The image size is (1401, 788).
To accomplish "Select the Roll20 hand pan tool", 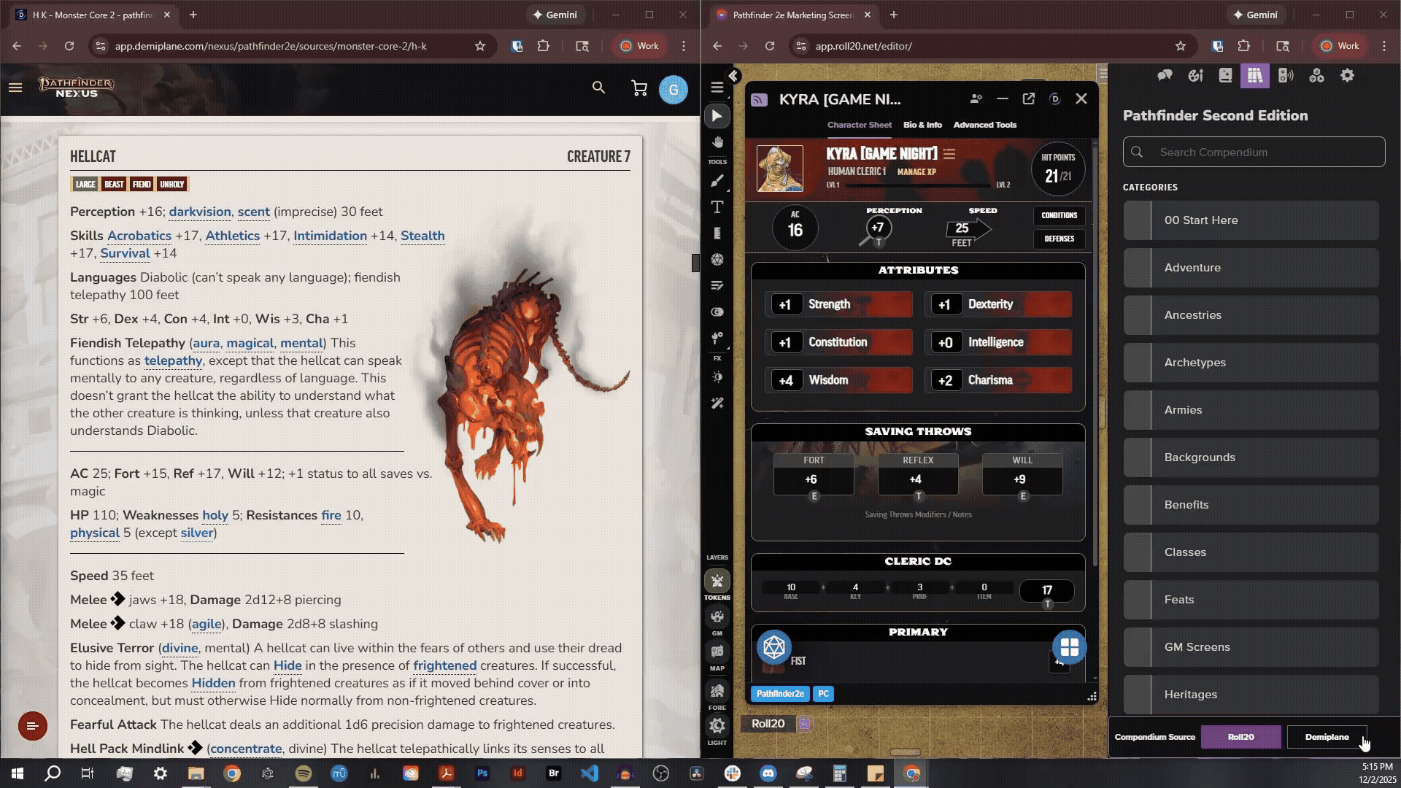I will [717, 142].
